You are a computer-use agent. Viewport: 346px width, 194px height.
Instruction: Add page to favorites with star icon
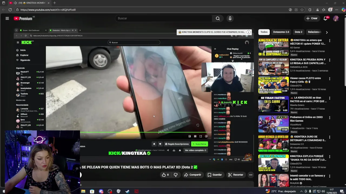point(302,10)
